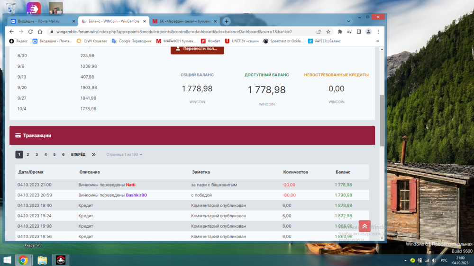Bookmark this page with the star icon
Screen dimensions: 474x266
coord(328,32)
